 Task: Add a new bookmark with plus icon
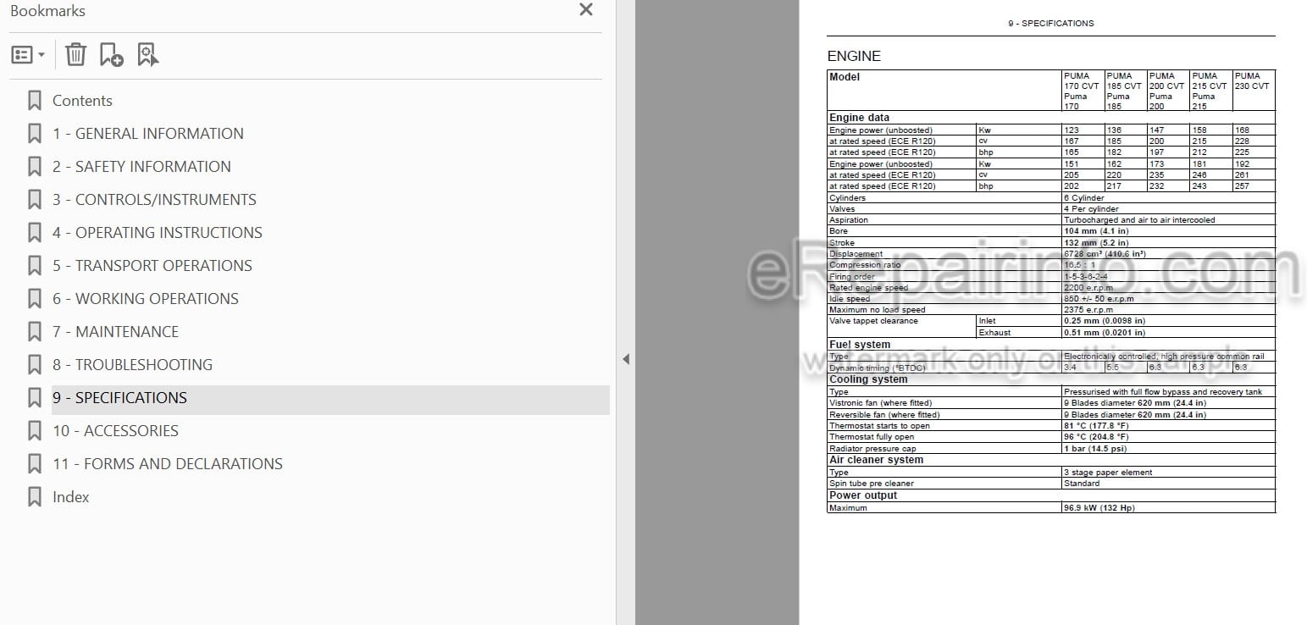[111, 55]
